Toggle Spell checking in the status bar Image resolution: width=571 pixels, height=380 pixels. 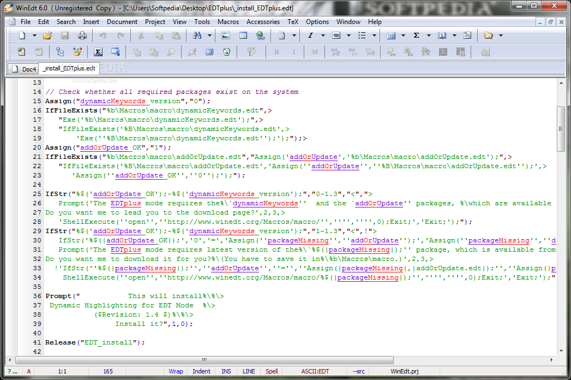coord(272,371)
